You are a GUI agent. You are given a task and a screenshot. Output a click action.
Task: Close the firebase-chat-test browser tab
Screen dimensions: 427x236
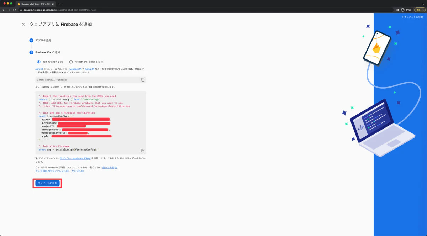53,4
